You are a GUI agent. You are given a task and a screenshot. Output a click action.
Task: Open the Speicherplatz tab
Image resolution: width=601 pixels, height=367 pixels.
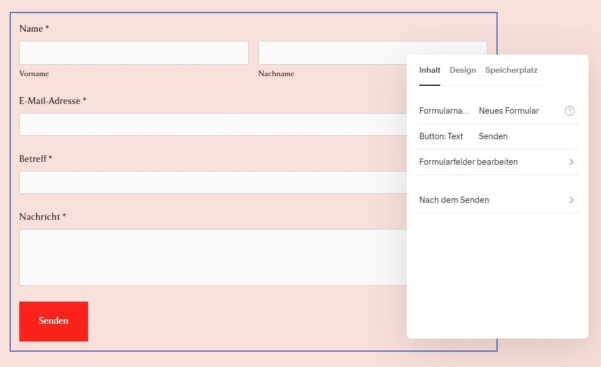[511, 70]
